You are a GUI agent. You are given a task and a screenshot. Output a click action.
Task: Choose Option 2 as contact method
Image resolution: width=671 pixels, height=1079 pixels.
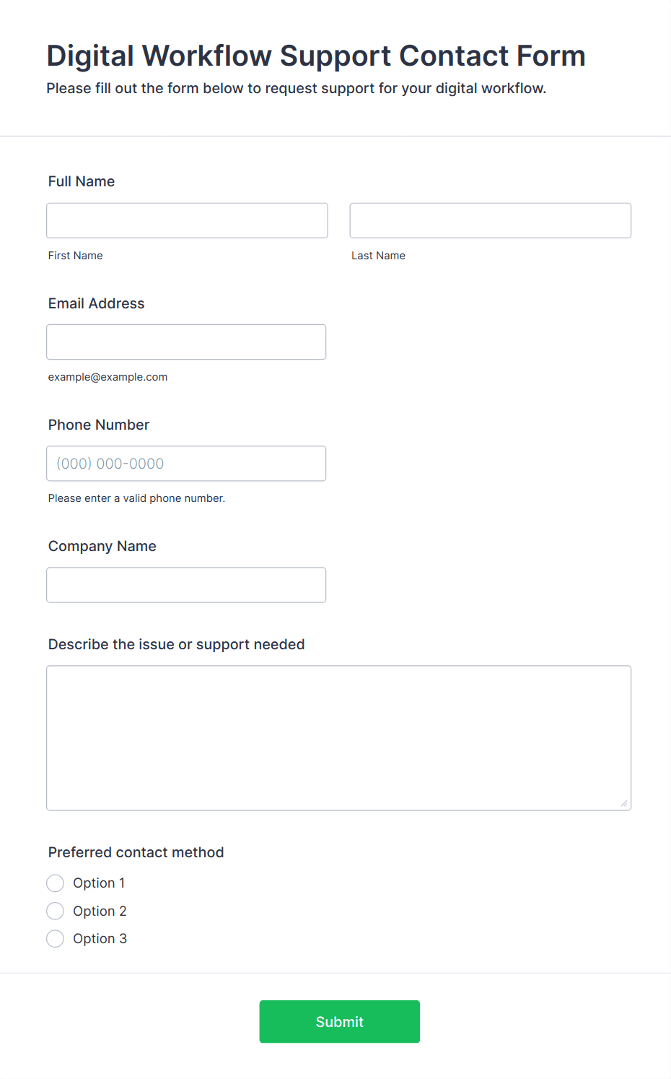(56, 911)
